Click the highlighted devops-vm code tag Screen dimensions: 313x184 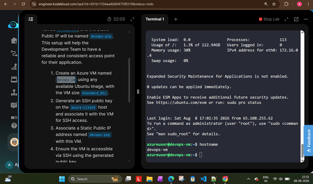click(x=66, y=80)
